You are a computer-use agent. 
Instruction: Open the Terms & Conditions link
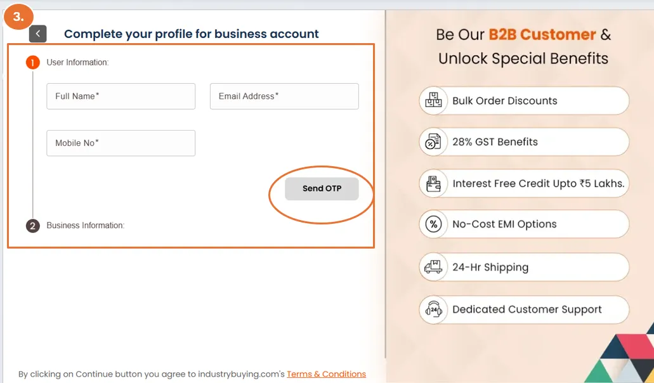pyautogui.click(x=326, y=374)
